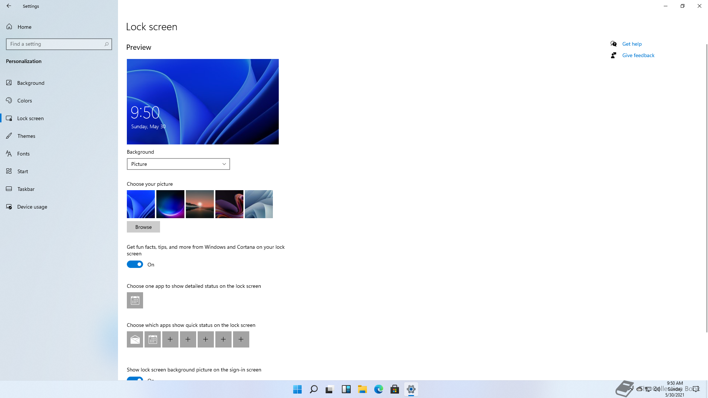
Task: Click the Give feedback person icon
Action: (614, 55)
